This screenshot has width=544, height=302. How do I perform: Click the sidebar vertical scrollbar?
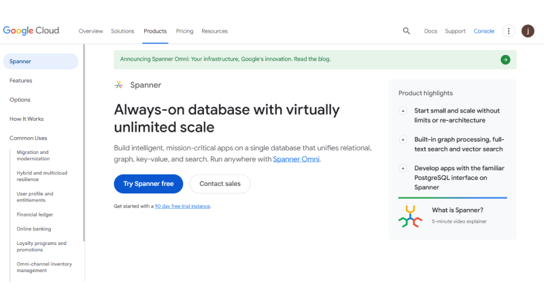tap(84, 143)
